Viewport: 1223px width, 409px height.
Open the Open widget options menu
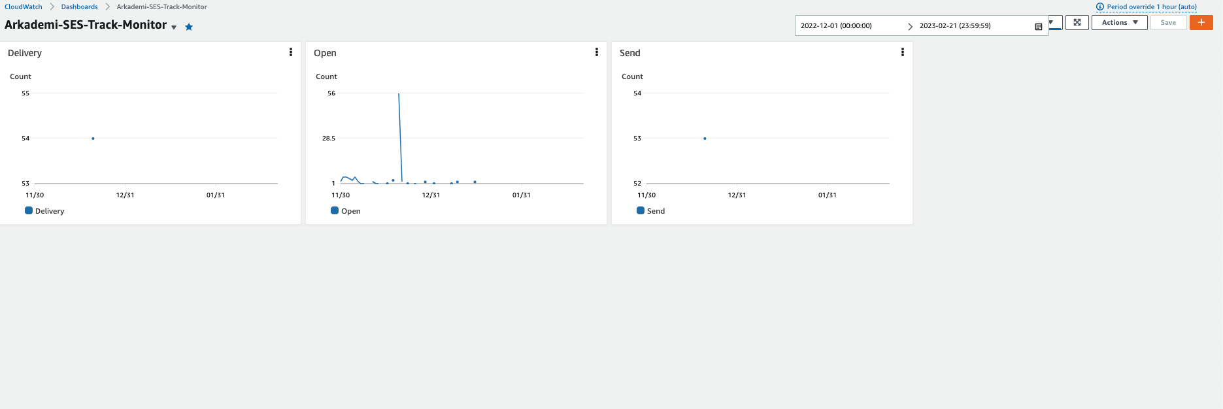597,52
